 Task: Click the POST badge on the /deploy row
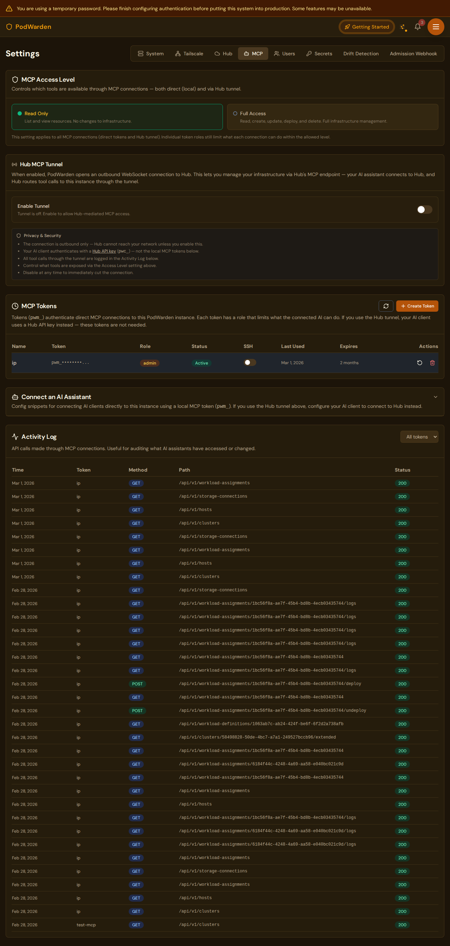point(137,684)
